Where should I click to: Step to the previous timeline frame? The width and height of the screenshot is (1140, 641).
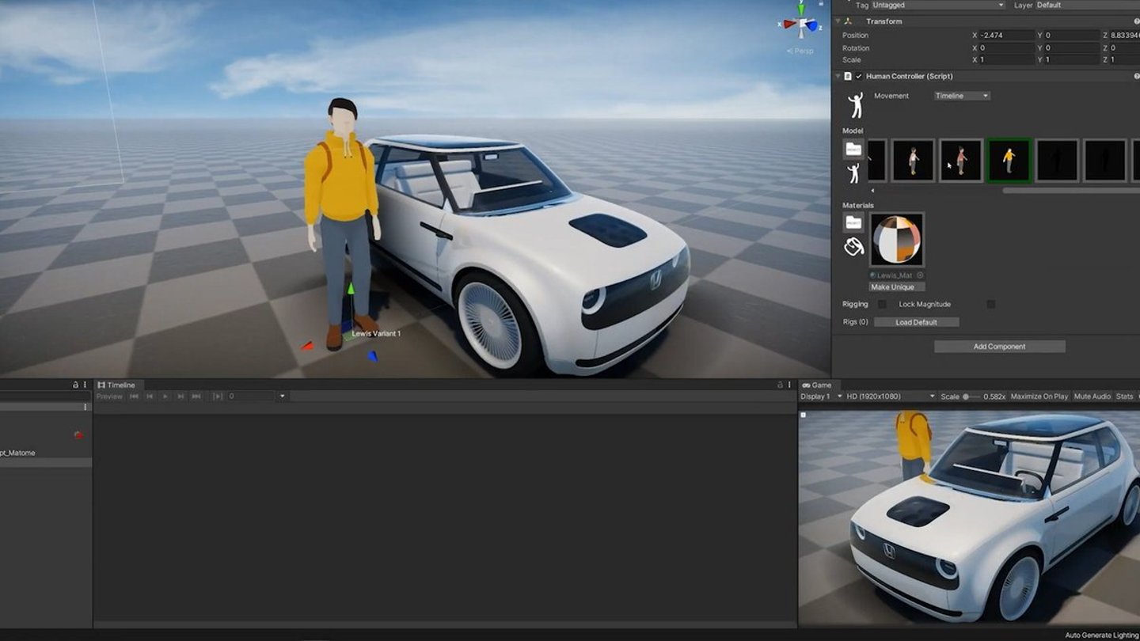coord(150,396)
